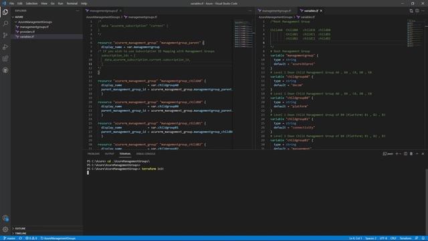Open the Accounts icon in activity bar
The width and height of the screenshot is (428, 241).
click(5, 218)
